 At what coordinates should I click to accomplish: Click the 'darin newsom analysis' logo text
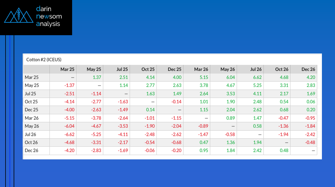coord(49,17)
